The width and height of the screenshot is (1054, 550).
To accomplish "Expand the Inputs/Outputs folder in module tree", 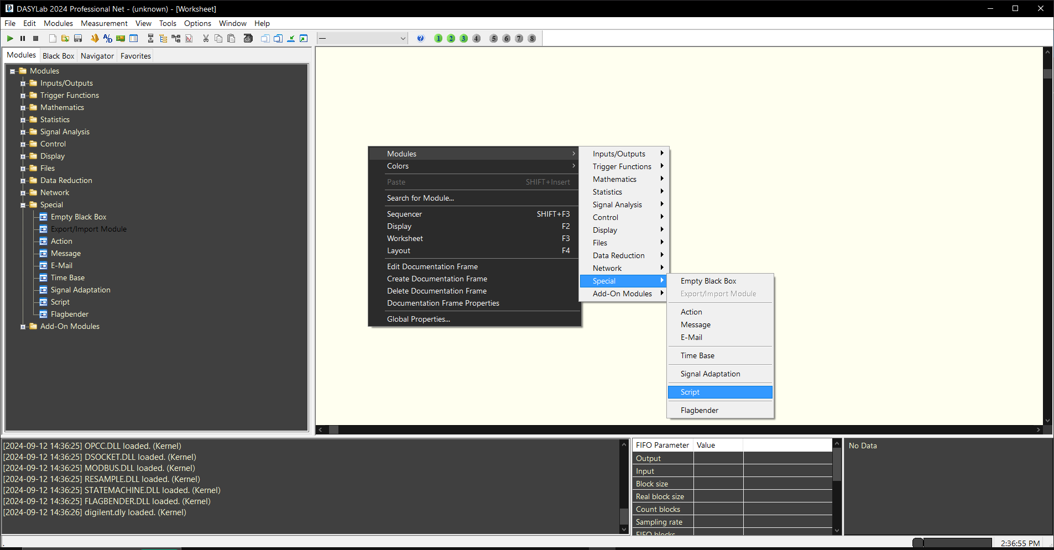I will 23,83.
